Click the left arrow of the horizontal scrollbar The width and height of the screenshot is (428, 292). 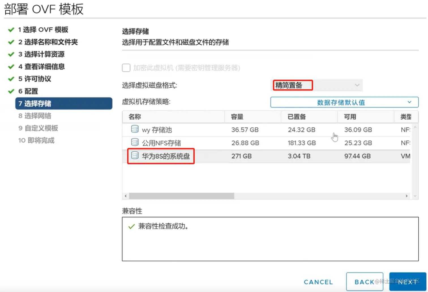point(126,196)
